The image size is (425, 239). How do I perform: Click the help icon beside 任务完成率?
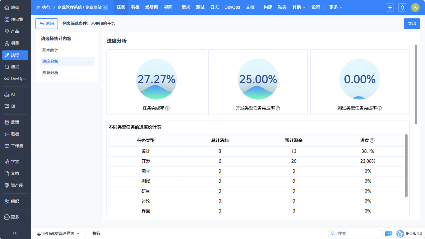click(x=167, y=108)
